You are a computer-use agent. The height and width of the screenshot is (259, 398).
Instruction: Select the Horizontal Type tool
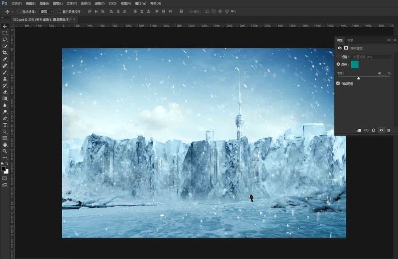coord(5,125)
